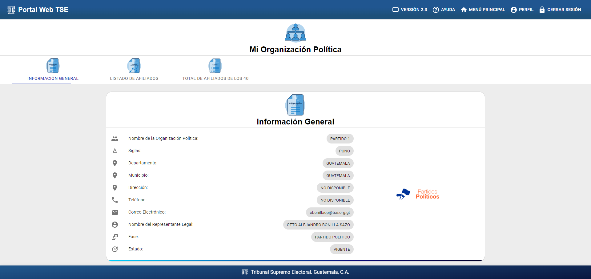Click the email chip obonillaop@tse.org.gt
The height and width of the screenshot is (279, 591).
[330, 212]
